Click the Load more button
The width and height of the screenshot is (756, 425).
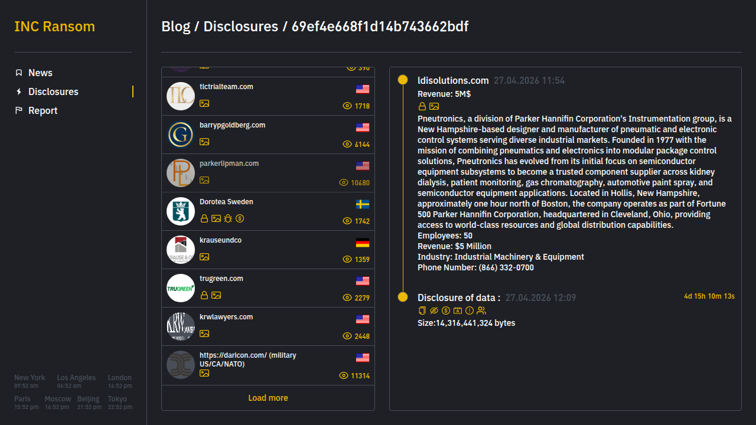tap(268, 398)
